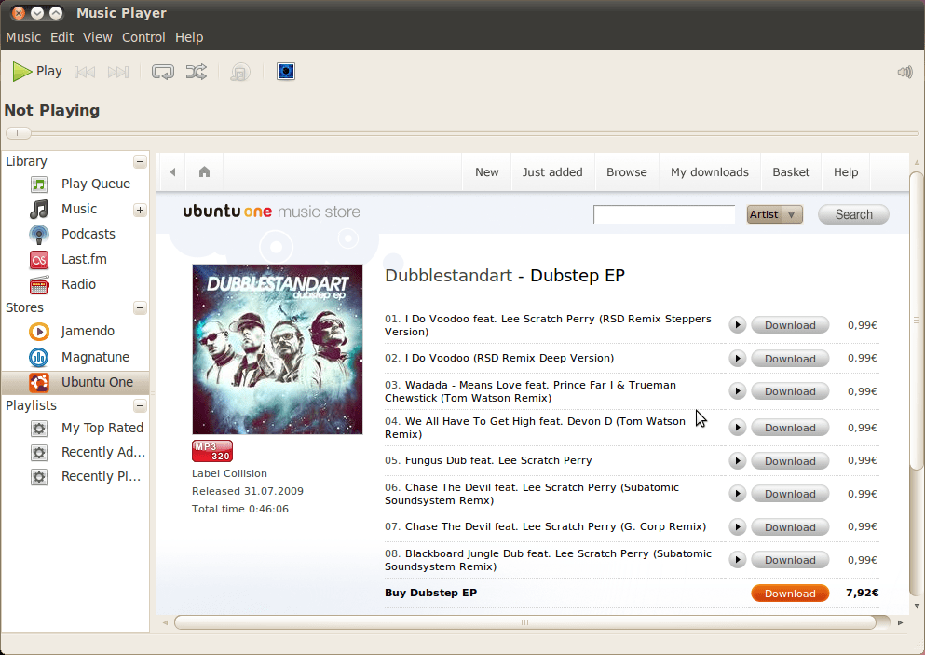Open the Music menu
This screenshot has width=925, height=655.
pos(23,37)
